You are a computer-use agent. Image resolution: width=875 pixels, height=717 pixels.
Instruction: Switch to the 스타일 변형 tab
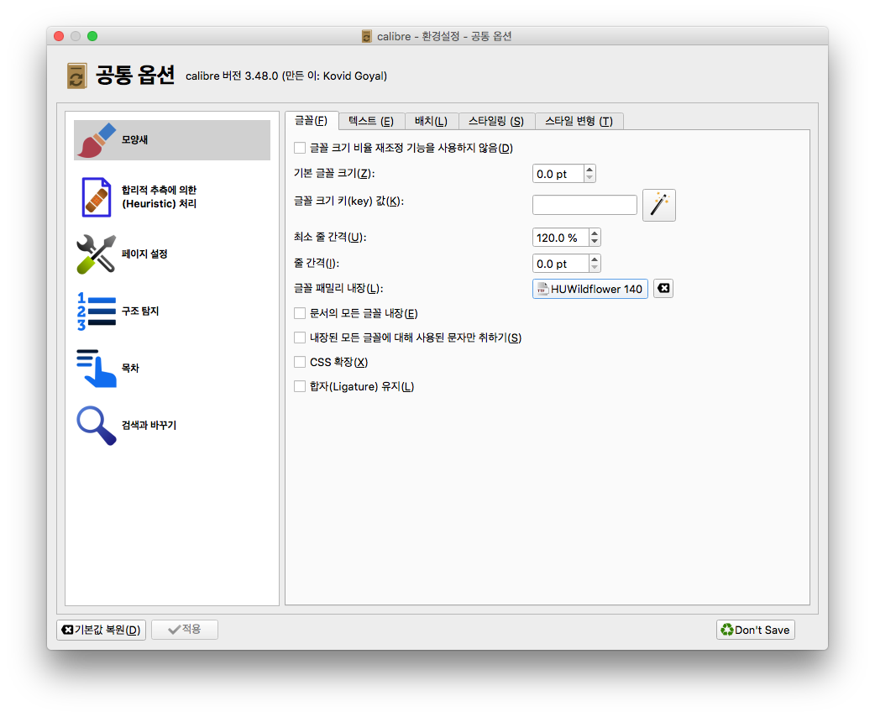point(579,121)
